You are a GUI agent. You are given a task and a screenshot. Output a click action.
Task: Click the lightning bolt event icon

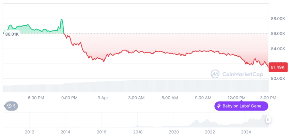click(x=219, y=106)
